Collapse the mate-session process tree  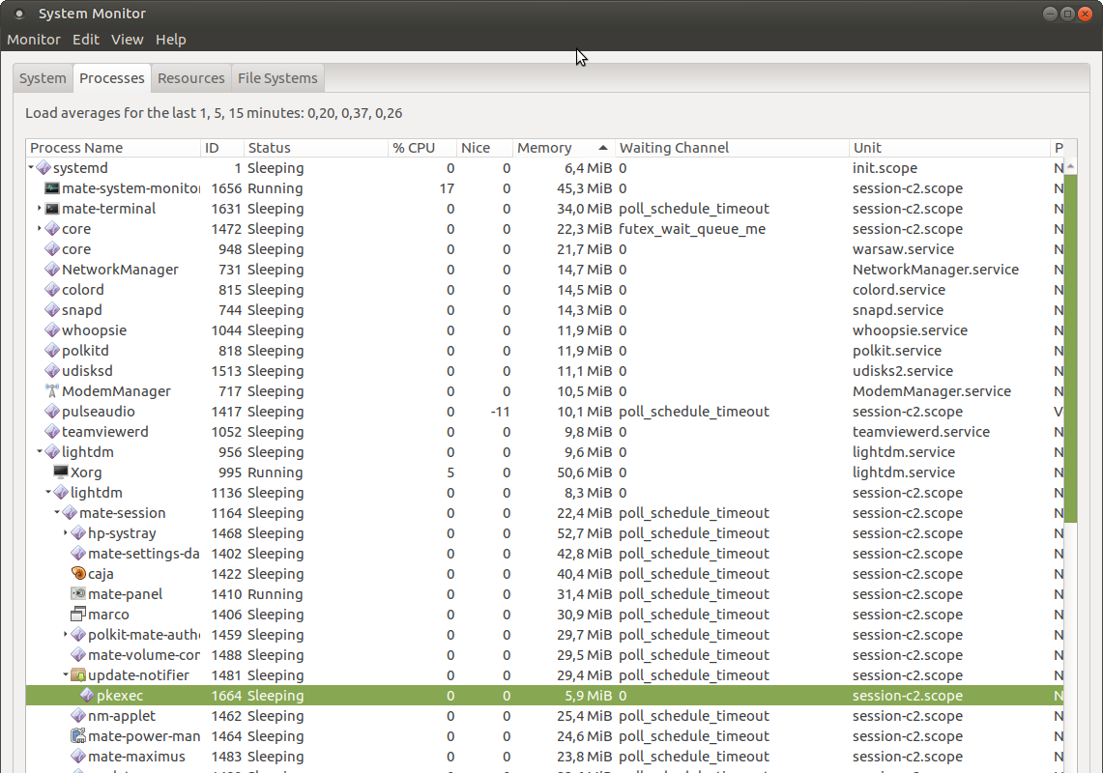pos(57,513)
